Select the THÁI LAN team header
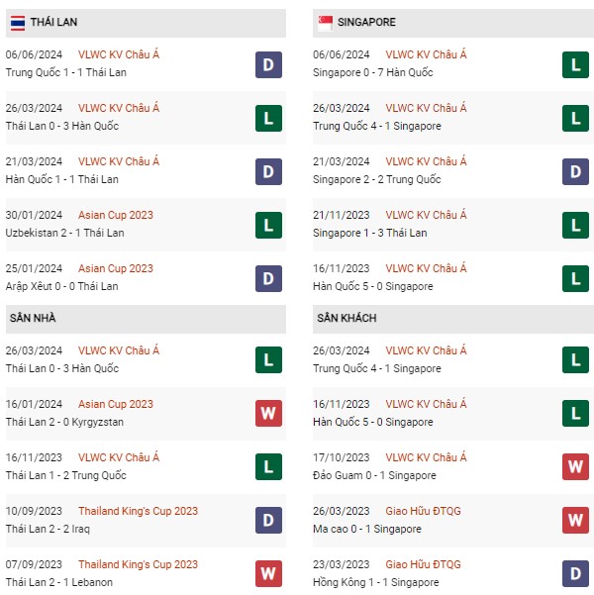Screen dimensions: 594x595 click(x=54, y=22)
